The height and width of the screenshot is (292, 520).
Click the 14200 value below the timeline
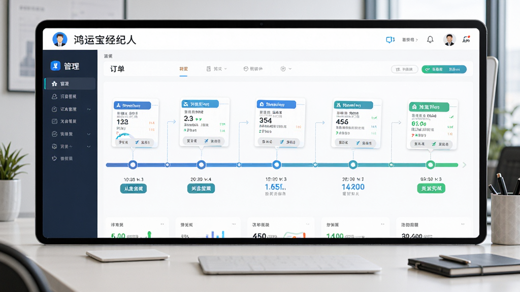coord(353,187)
